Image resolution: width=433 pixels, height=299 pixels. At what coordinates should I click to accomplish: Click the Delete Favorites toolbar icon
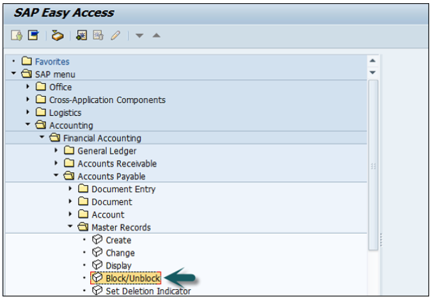(x=98, y=35)
